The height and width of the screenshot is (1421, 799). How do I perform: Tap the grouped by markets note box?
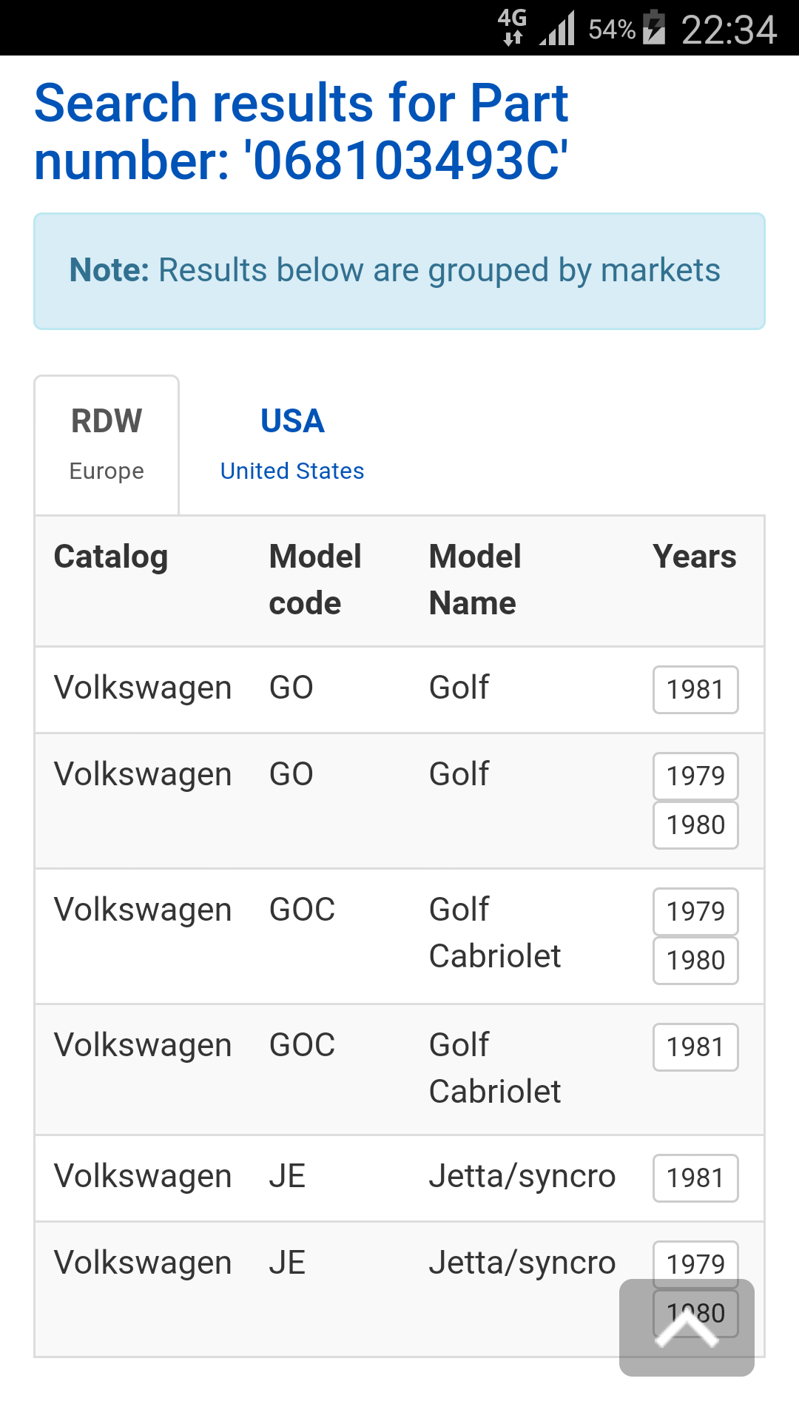(399, 271)
